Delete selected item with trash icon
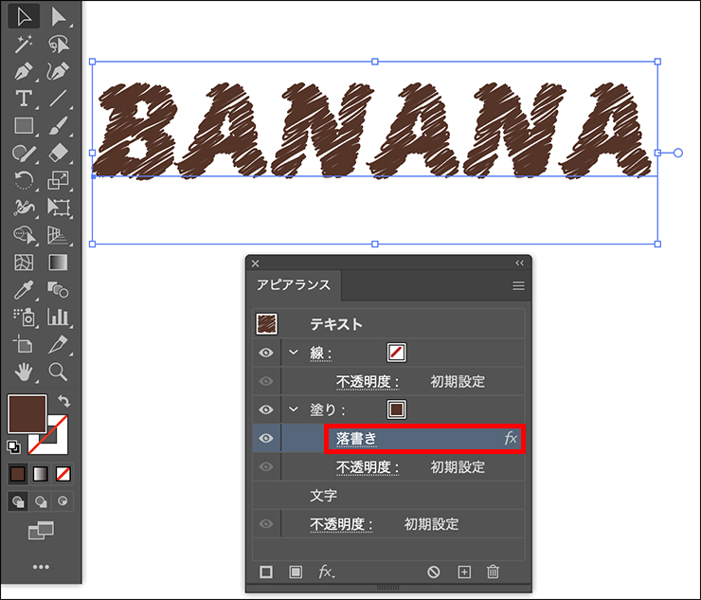 (493, 572)
